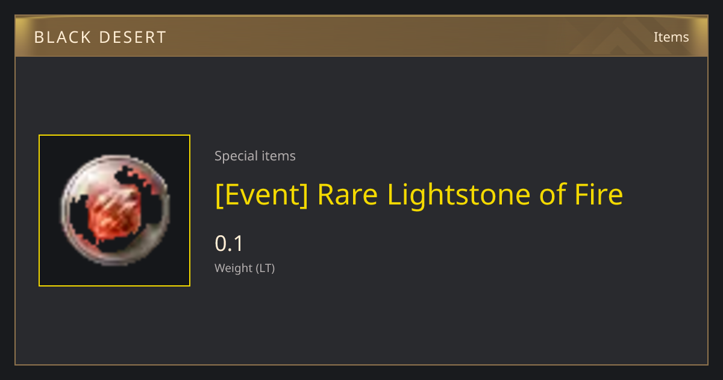723x380 pixels.
Task: Click the word Rare in the item name
Action: click(x=348, y=195)
